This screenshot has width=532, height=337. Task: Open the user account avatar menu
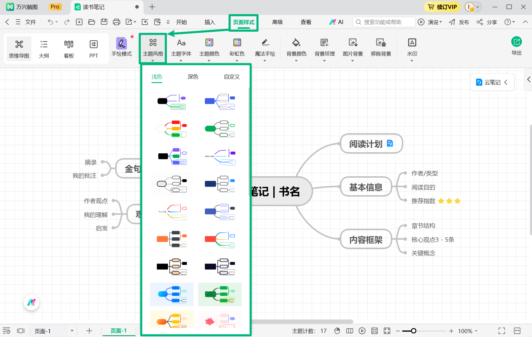click(473, 7)
